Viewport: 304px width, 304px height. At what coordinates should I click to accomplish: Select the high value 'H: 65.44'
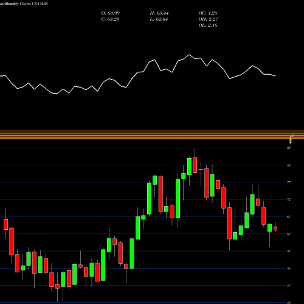pyautogui.click(x=159, y=13)
